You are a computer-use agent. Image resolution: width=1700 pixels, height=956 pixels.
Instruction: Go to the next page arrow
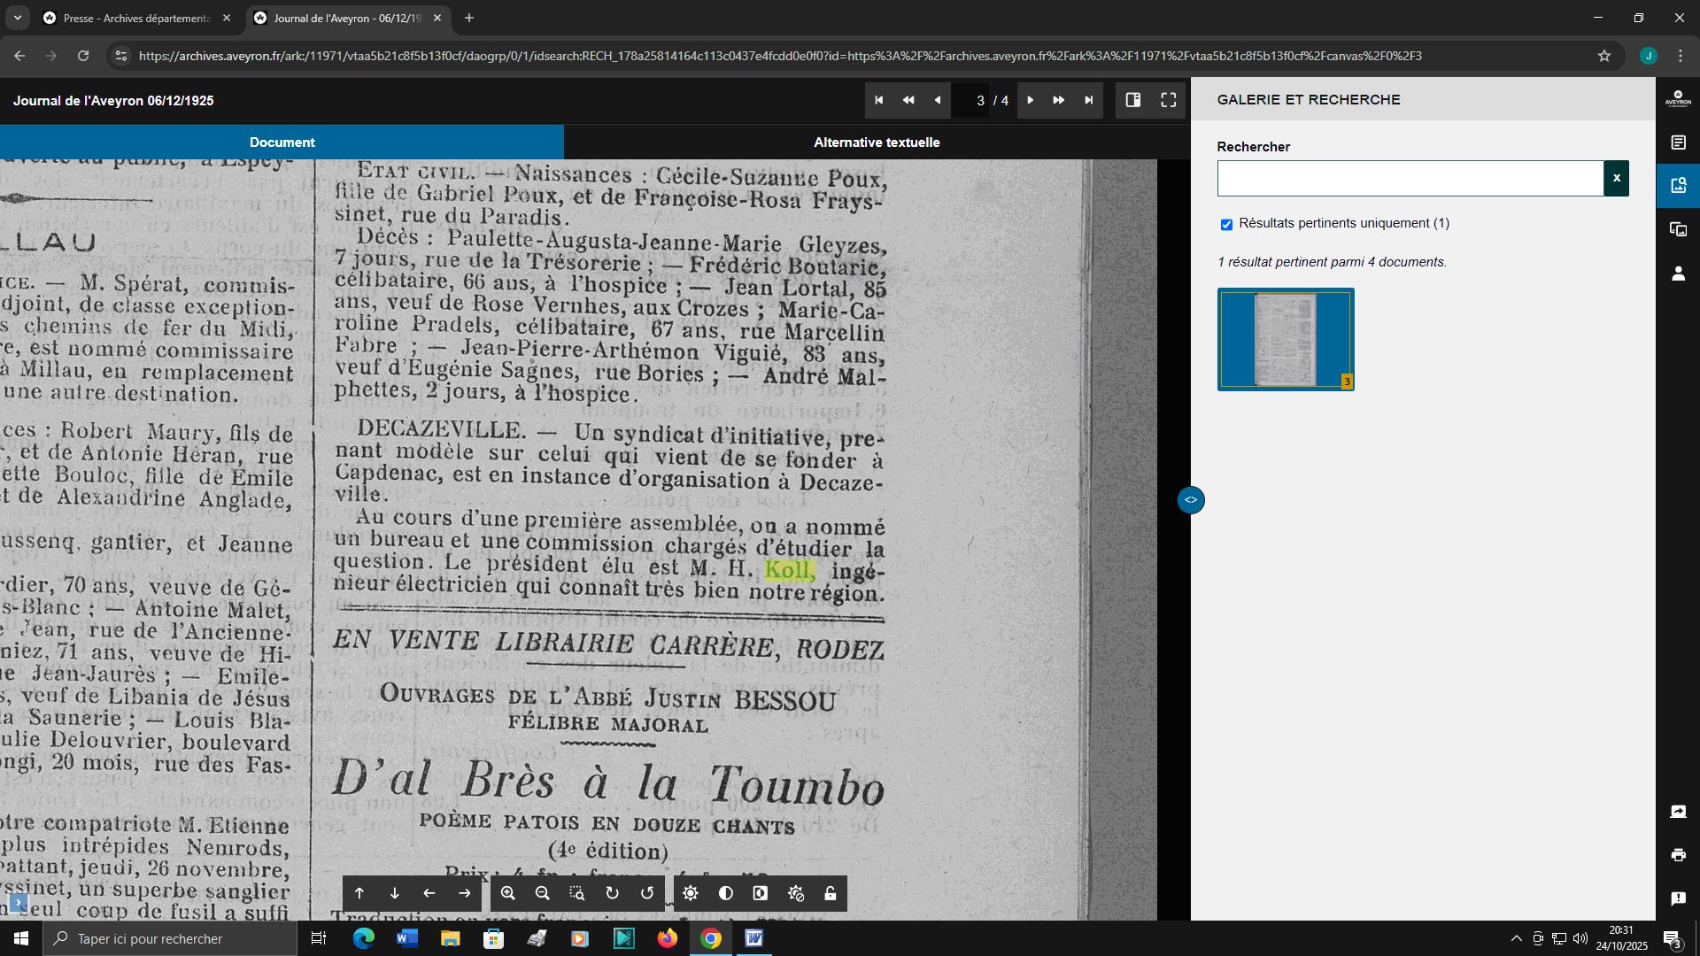click(1030, 100)
